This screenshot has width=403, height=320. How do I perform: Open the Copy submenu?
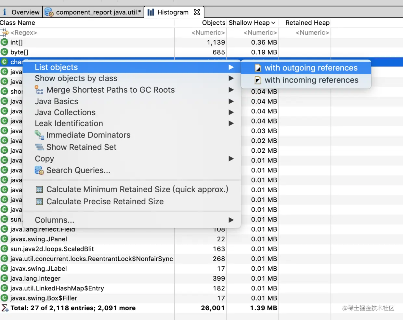(132, 159)
